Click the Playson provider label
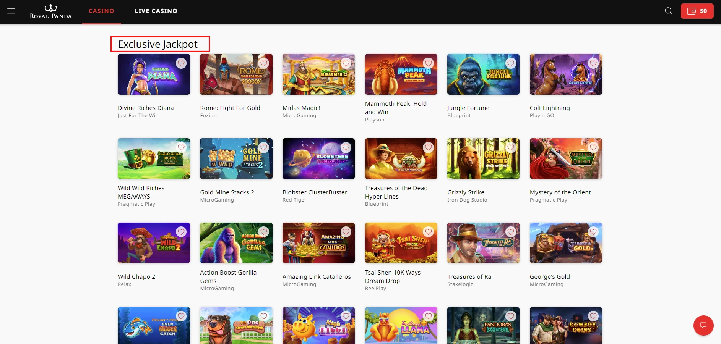This screenshot has width=721, height=344. pyautogui.click(x=375, y=120)
